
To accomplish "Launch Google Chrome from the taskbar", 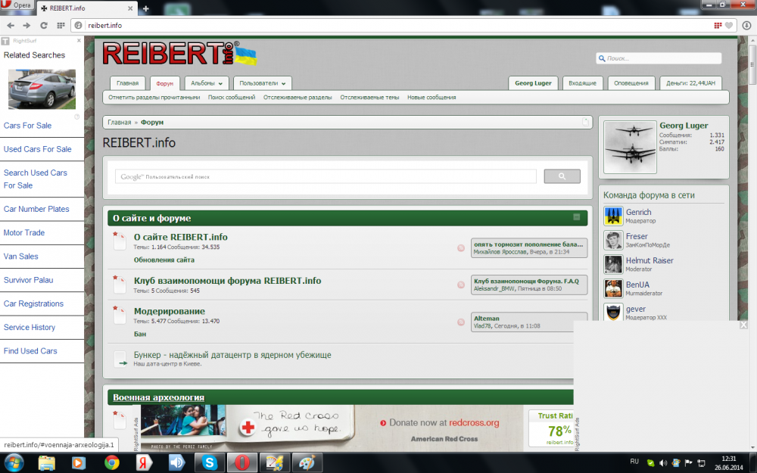I will coord(111,462).
